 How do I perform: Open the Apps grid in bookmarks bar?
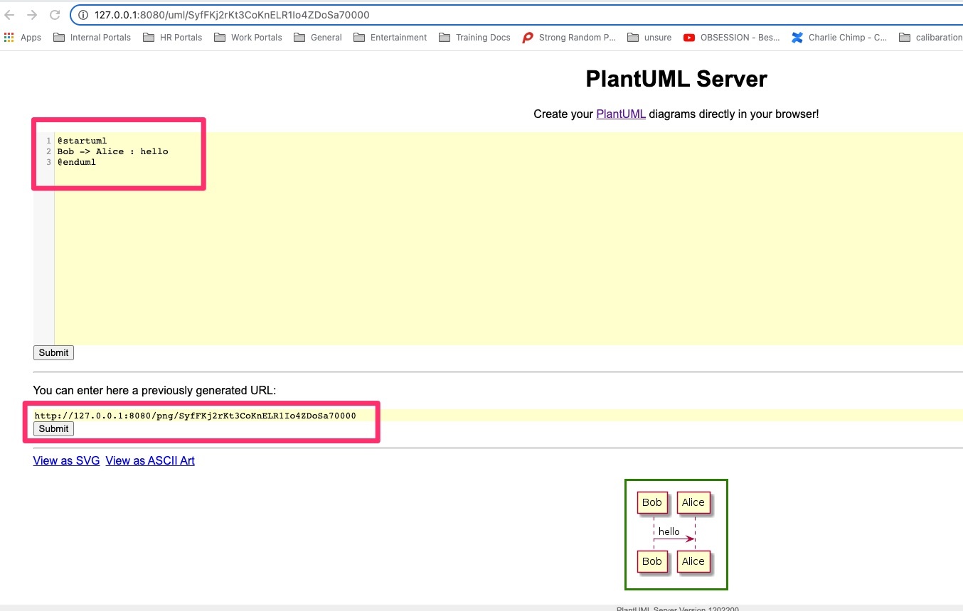click(23, 38)
